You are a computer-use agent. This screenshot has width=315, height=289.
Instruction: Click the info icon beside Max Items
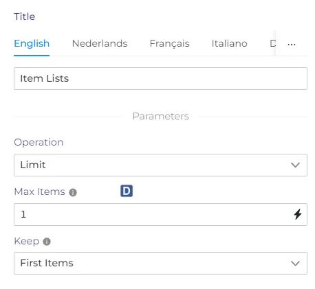coord(73,192)
